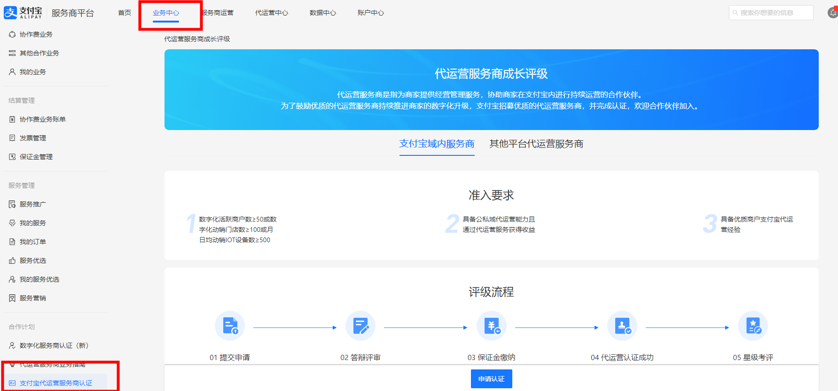Click the search magnifier icon
Image resolution: width=838 pixels, height=391 pixels.
[735, 13]
